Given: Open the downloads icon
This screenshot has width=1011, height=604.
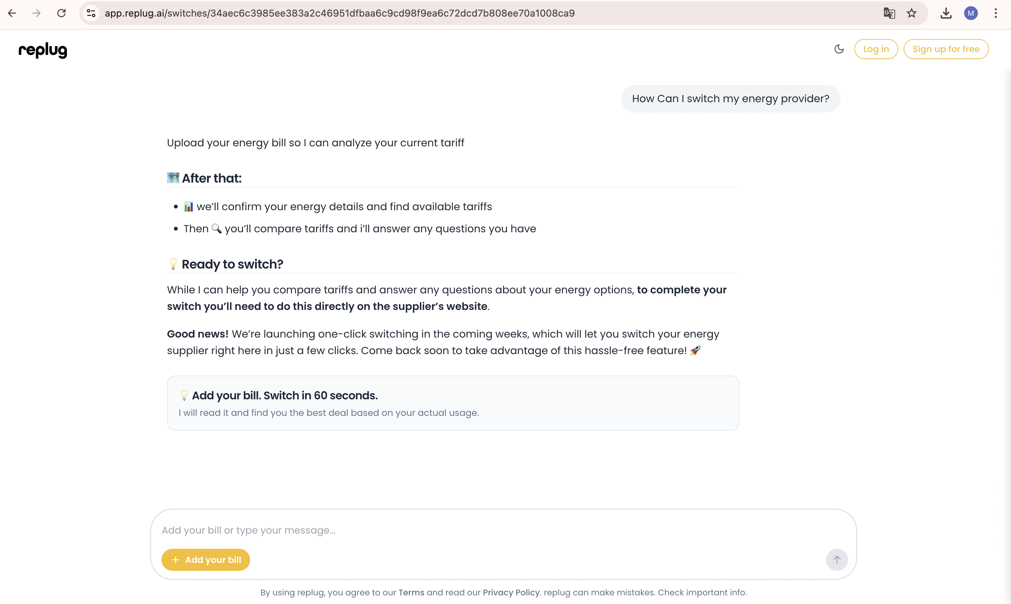Looking at the screenshot, I should (x=946, y=13).
